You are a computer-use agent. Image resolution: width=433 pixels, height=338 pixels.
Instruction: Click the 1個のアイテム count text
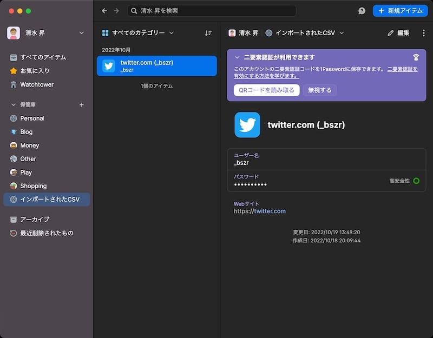[156, 86]
